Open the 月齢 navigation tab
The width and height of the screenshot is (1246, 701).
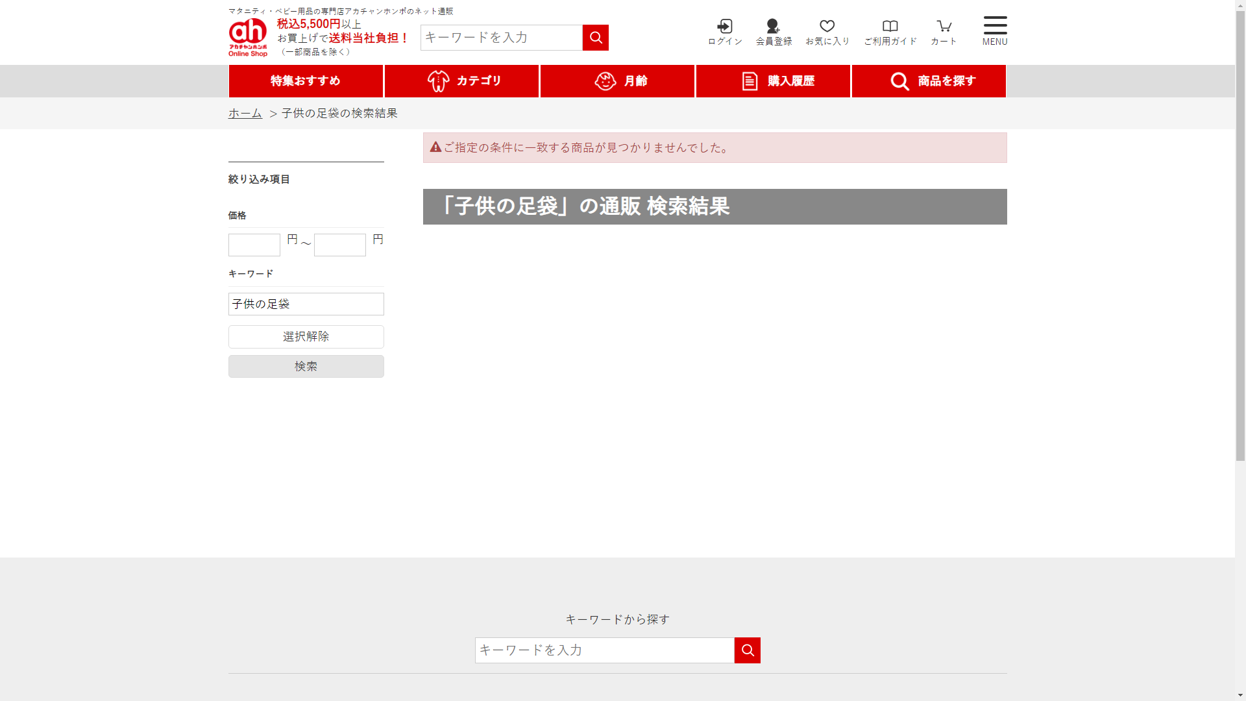617,81
